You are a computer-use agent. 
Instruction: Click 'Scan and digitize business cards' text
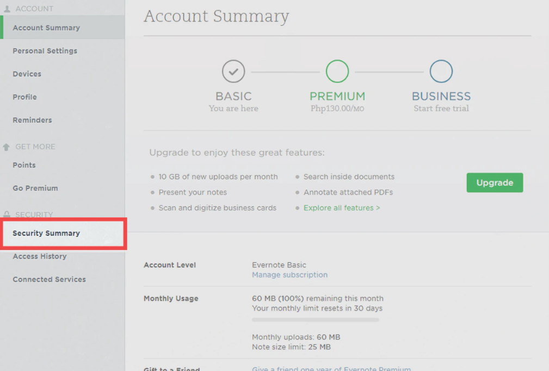218,207
